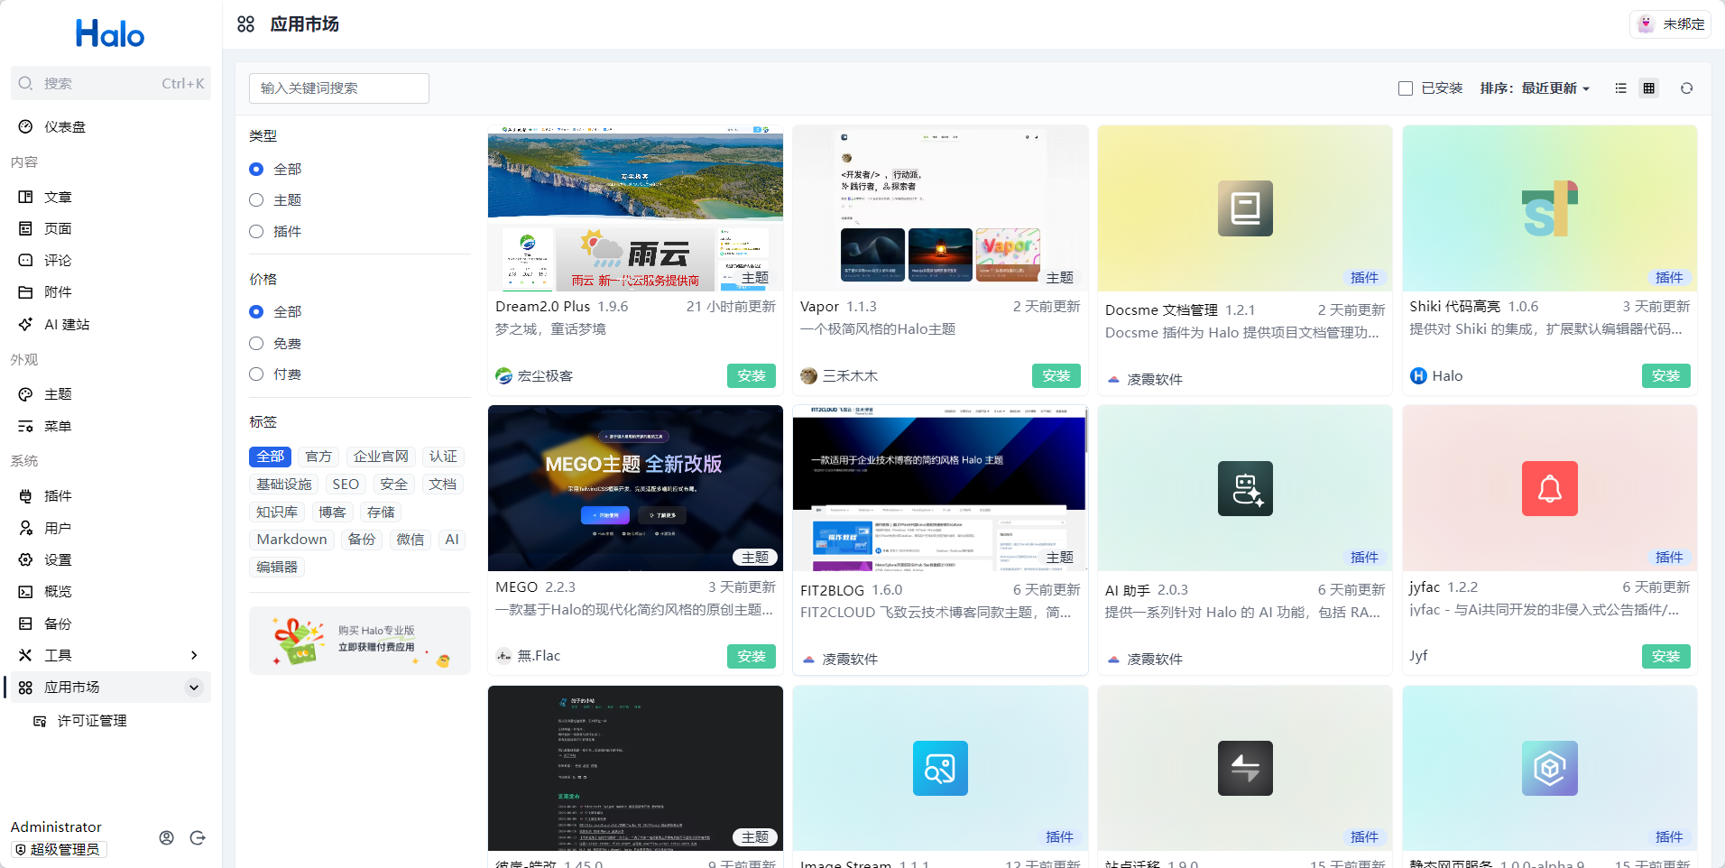Image resolution: width=1725 pixels, height=868 pixels.
Task: Filter by 微信 tag
Action: (410, 540)
